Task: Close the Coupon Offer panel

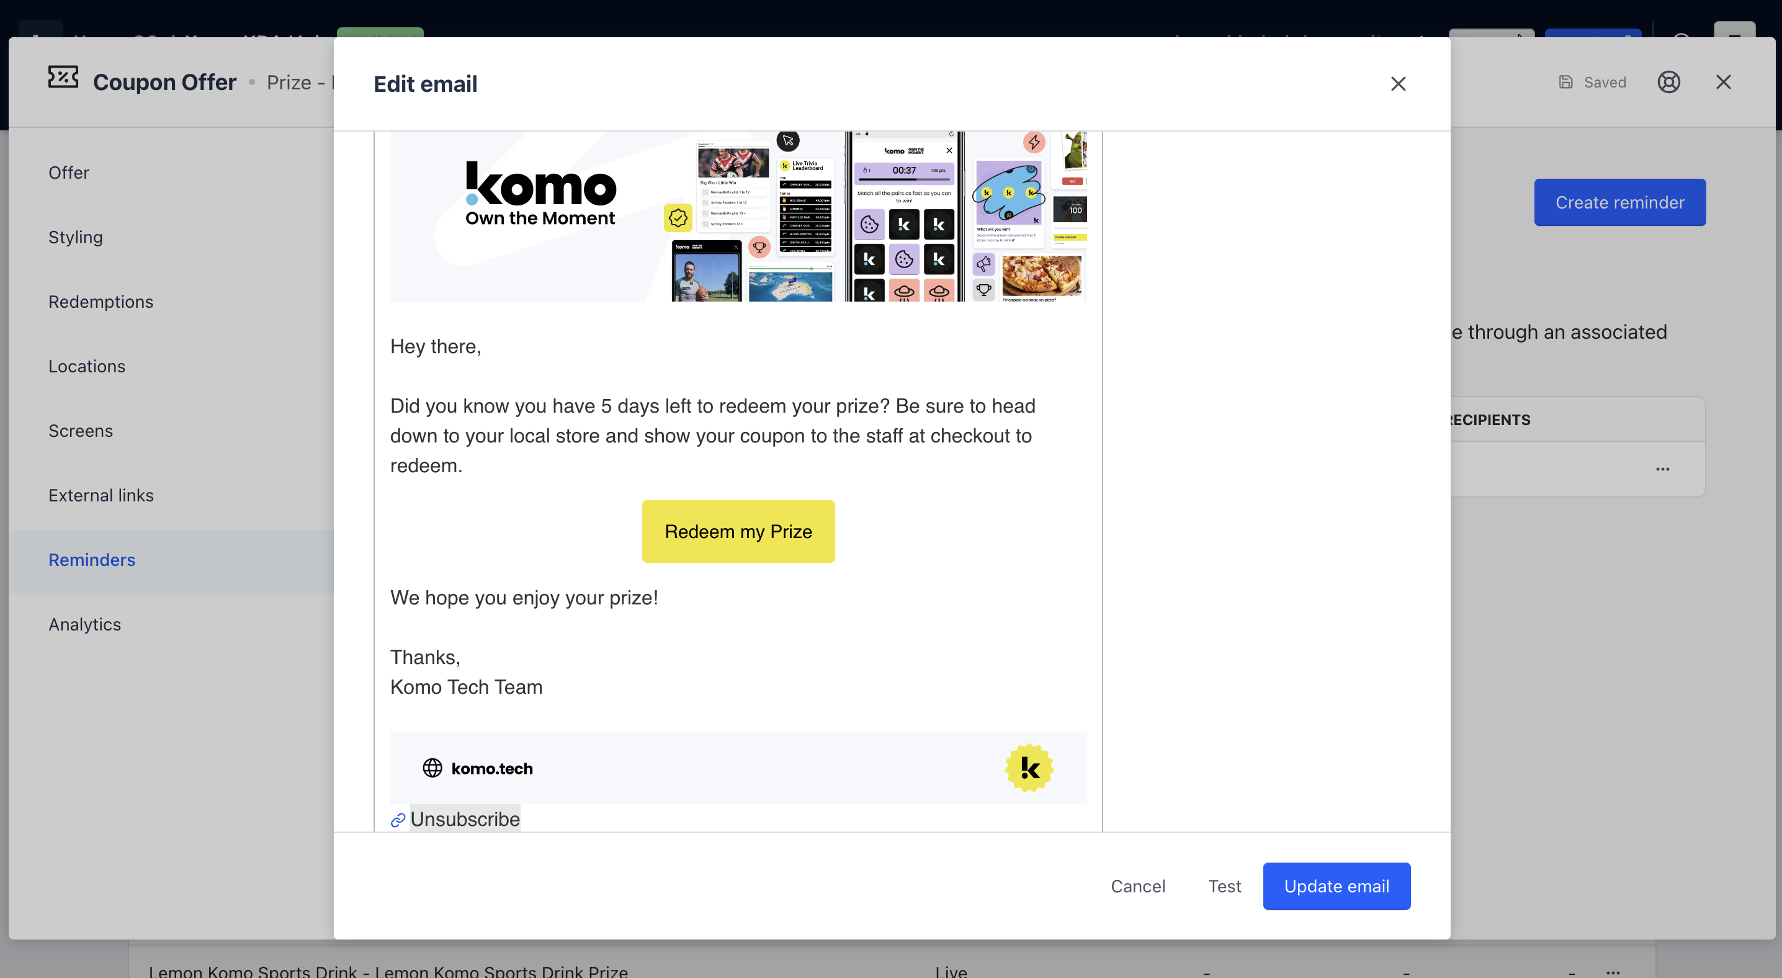Action: pyautogui.click(x=1723, y=83)
